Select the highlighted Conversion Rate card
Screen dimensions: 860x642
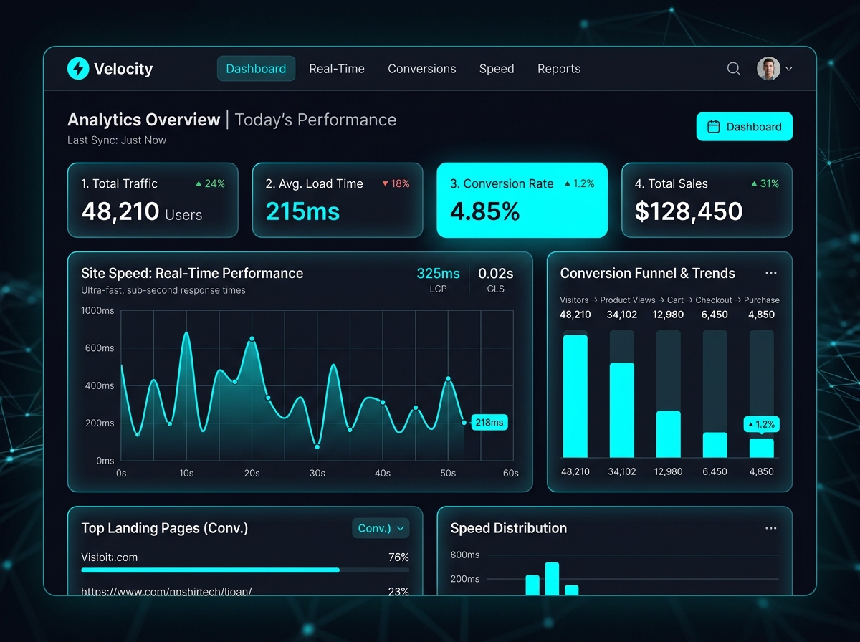pos(522,200)
